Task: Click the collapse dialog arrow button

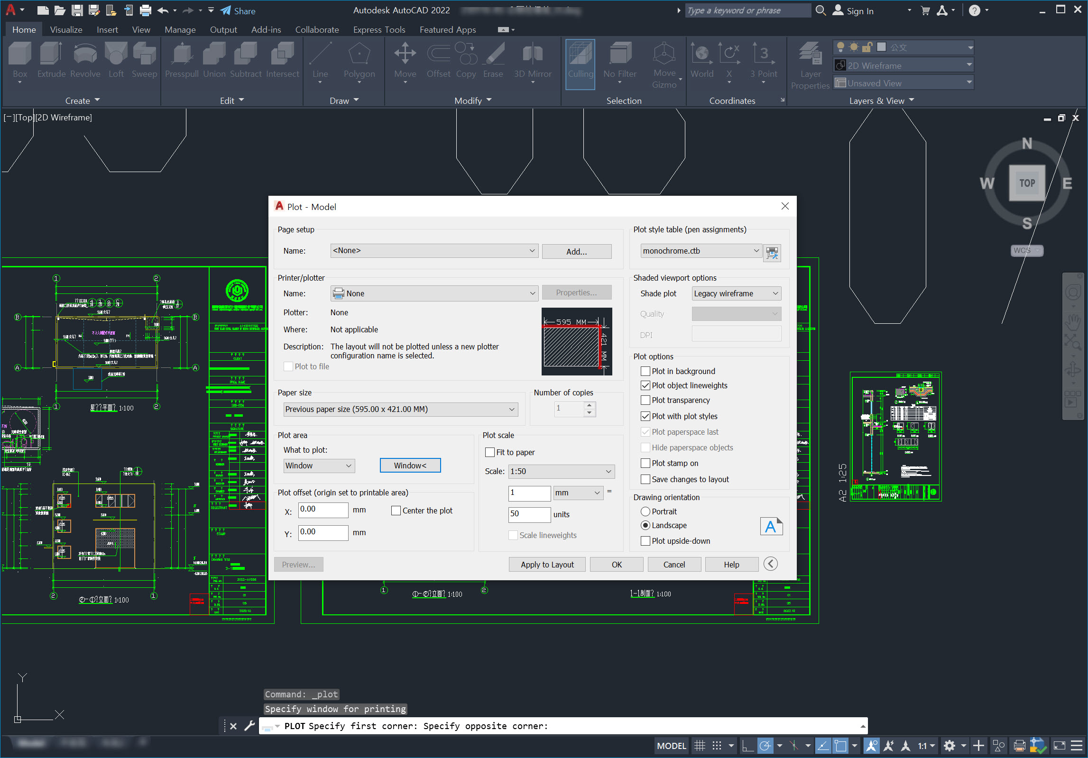Action: coord(771,564)
